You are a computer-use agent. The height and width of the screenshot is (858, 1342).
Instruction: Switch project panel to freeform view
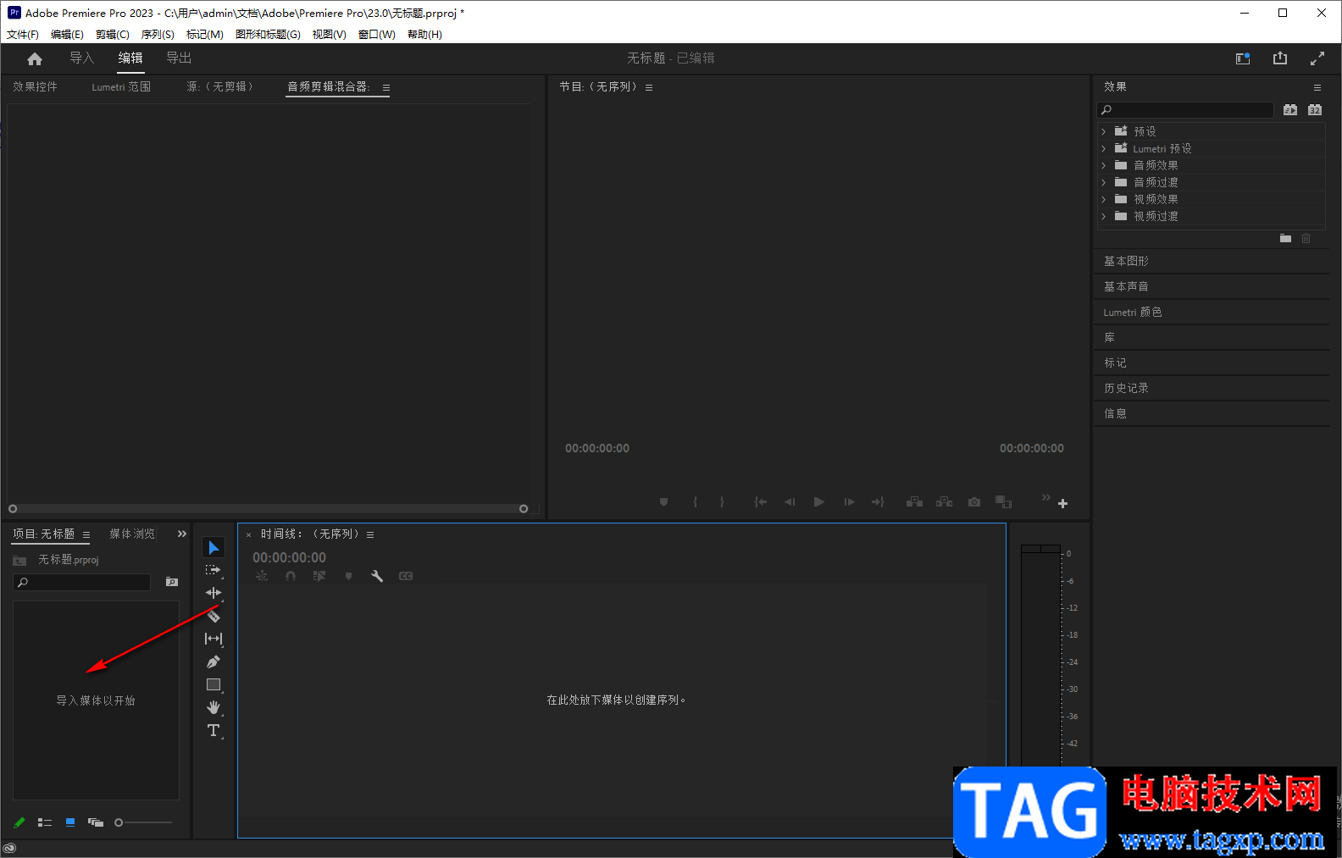pos(96,822)
